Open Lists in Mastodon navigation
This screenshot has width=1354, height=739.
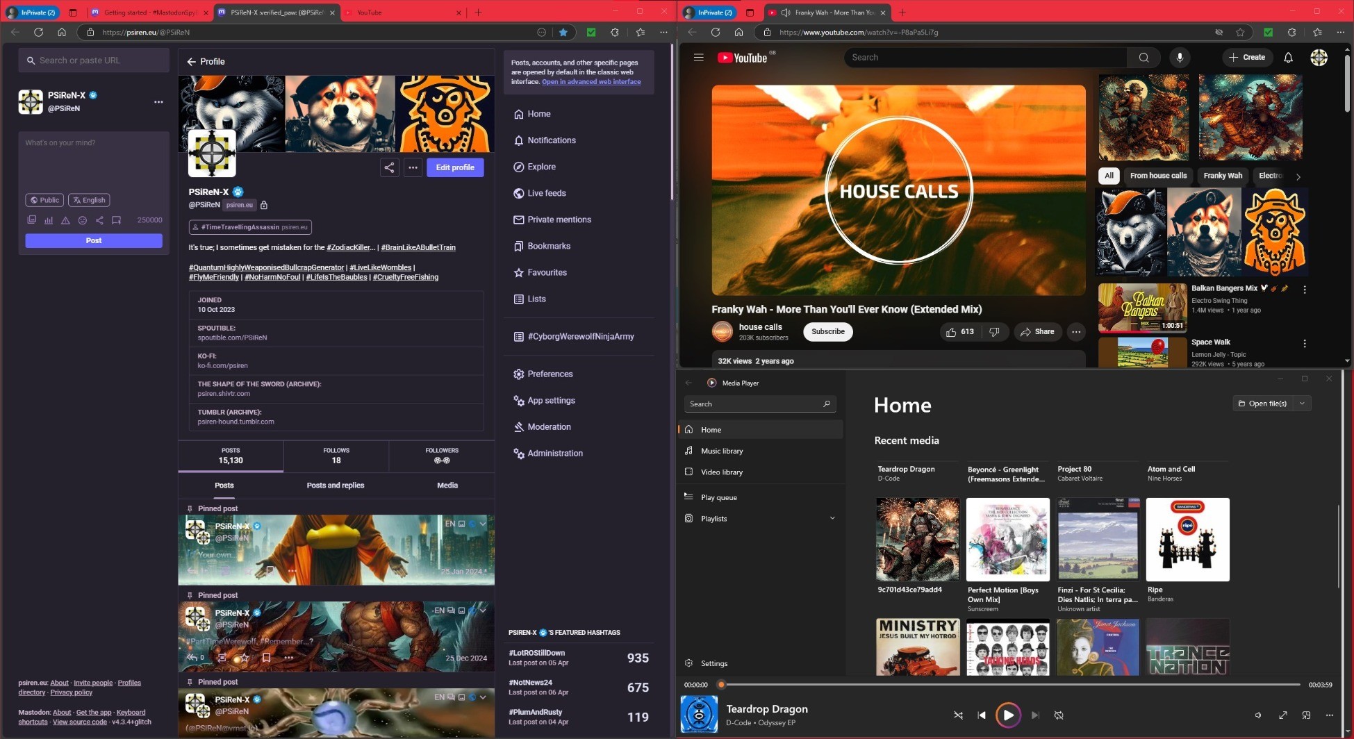point(530,299)
